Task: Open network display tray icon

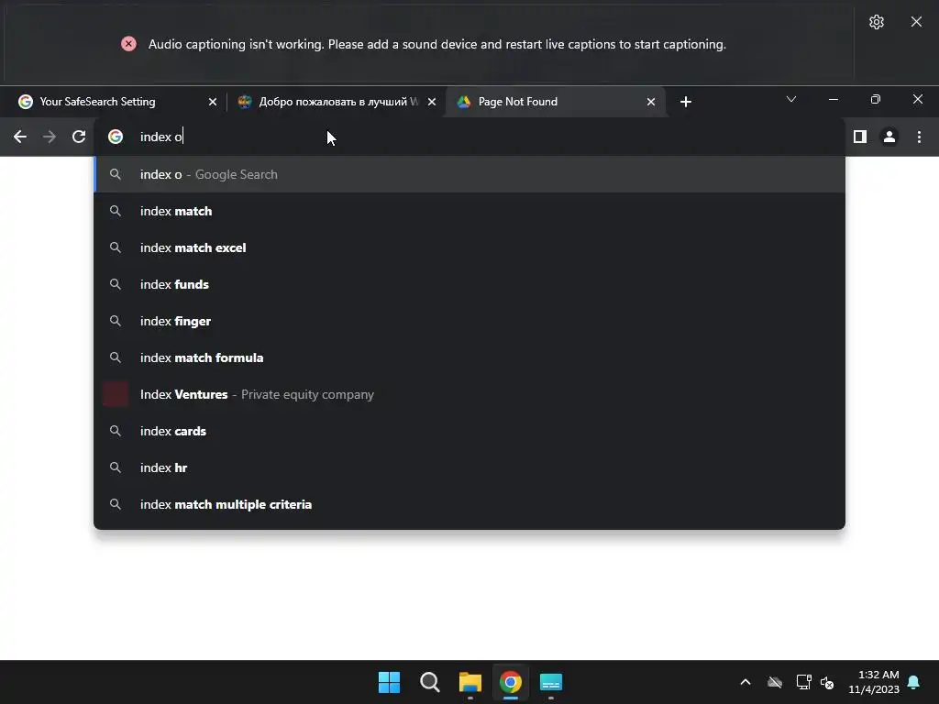Action: tap(803, 682)
